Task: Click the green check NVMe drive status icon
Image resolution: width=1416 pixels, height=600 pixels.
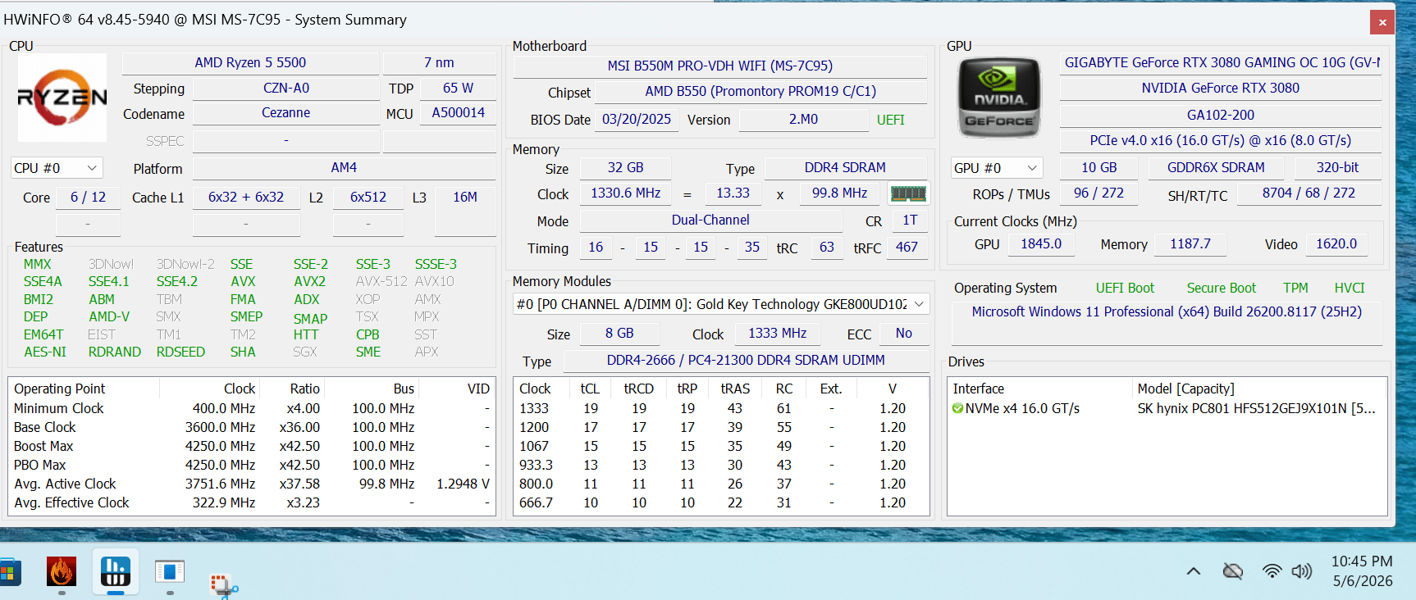Action: pyautogui.click(x=957, y=408)
